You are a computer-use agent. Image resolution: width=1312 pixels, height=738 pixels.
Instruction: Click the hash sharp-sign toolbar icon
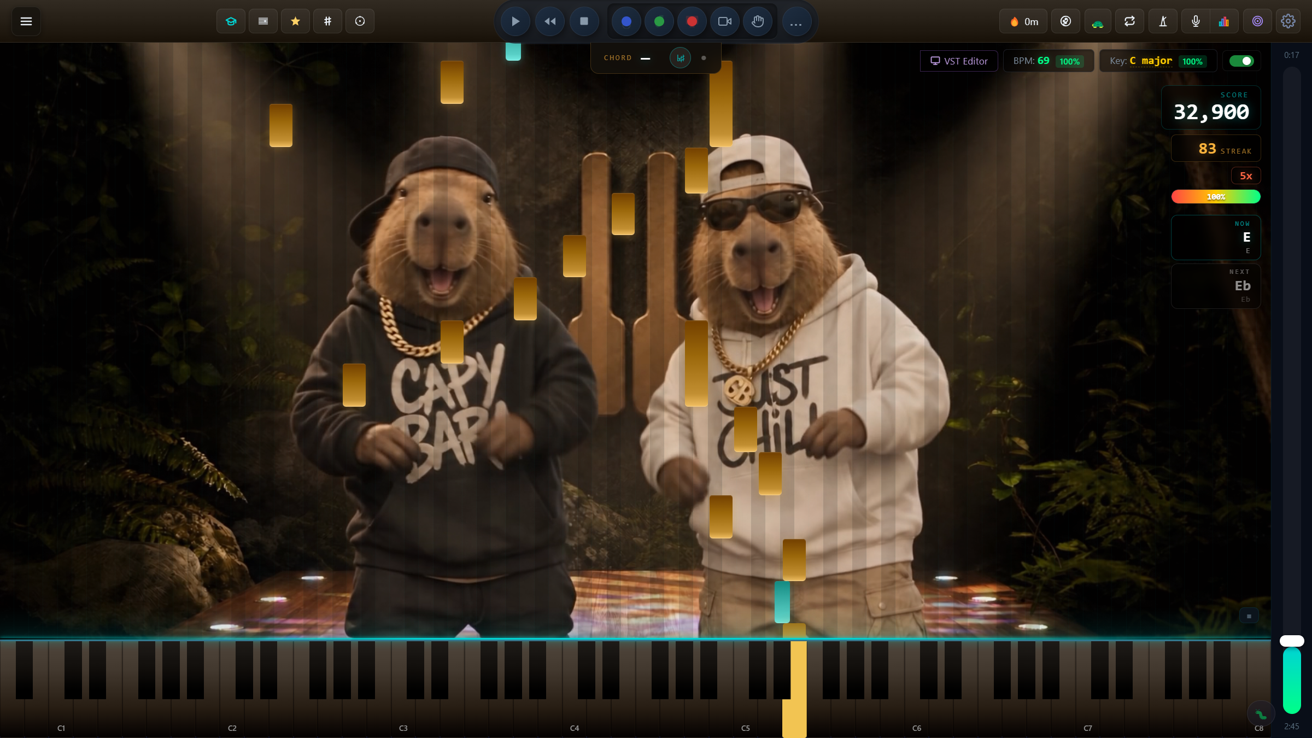[x=327, y=21]
